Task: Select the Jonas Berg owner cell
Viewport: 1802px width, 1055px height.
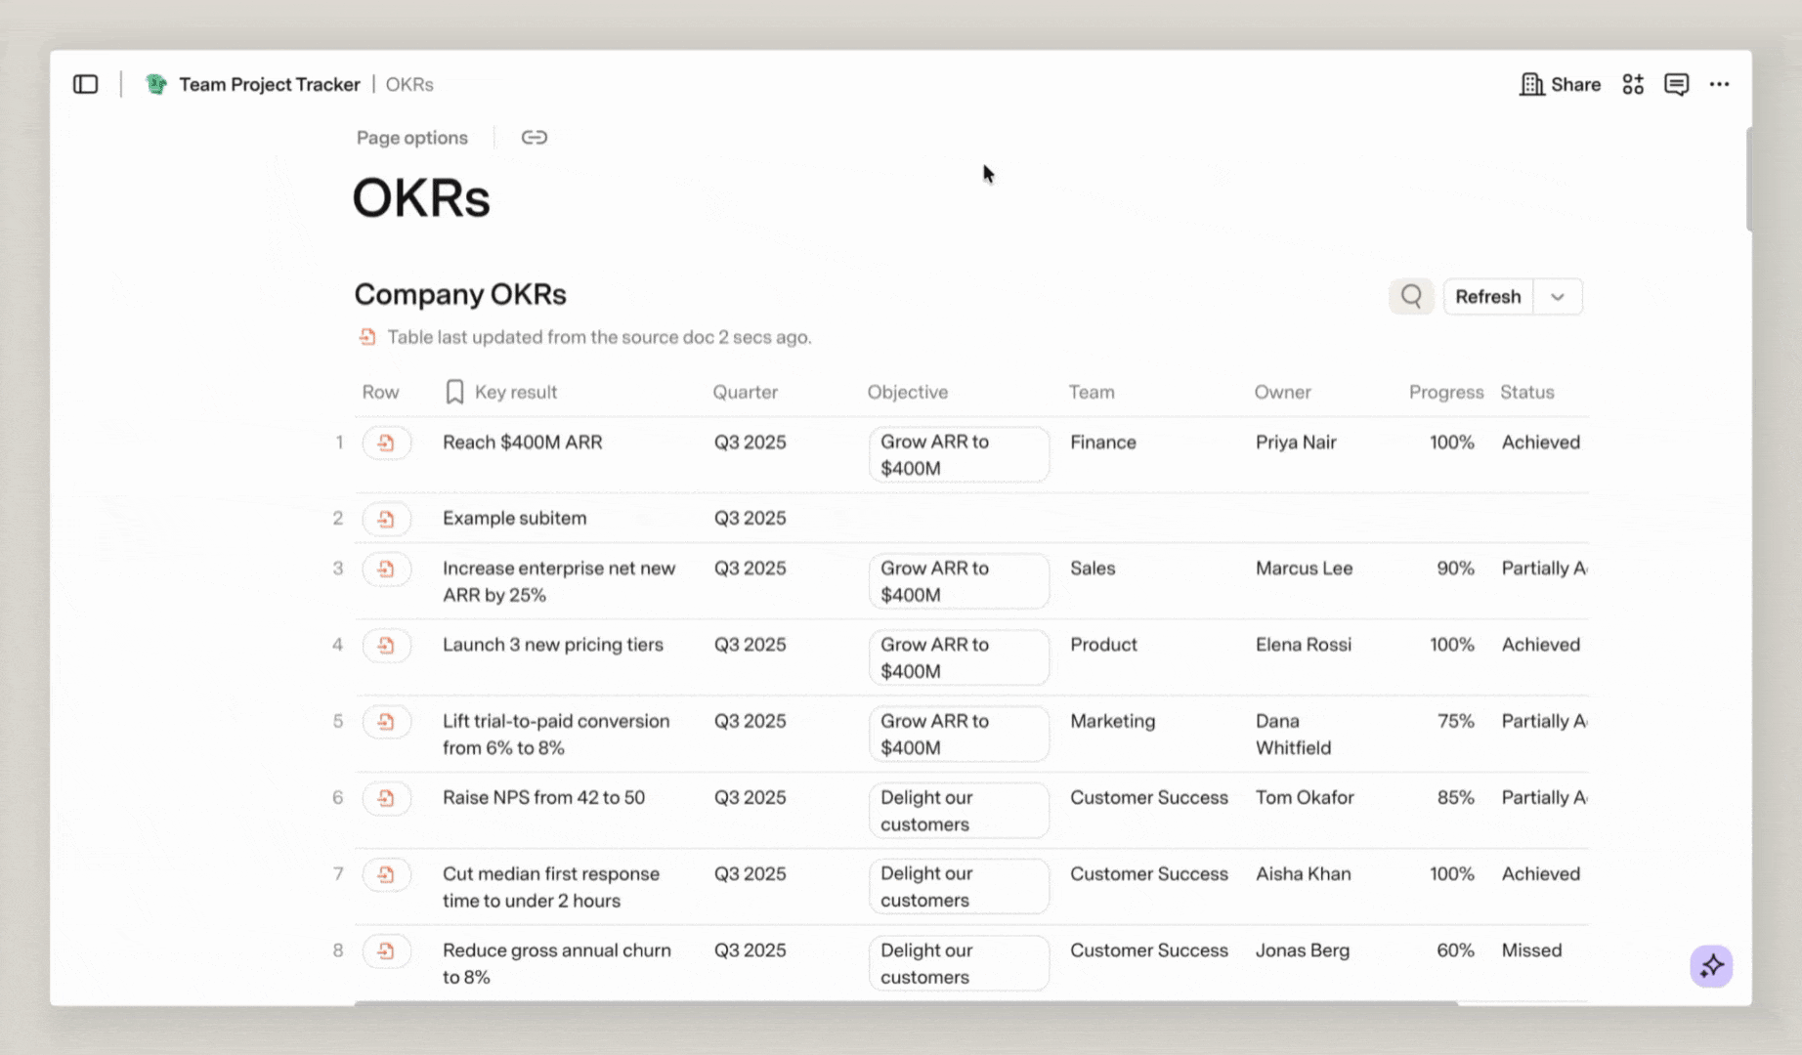Action: (1303, 950)
